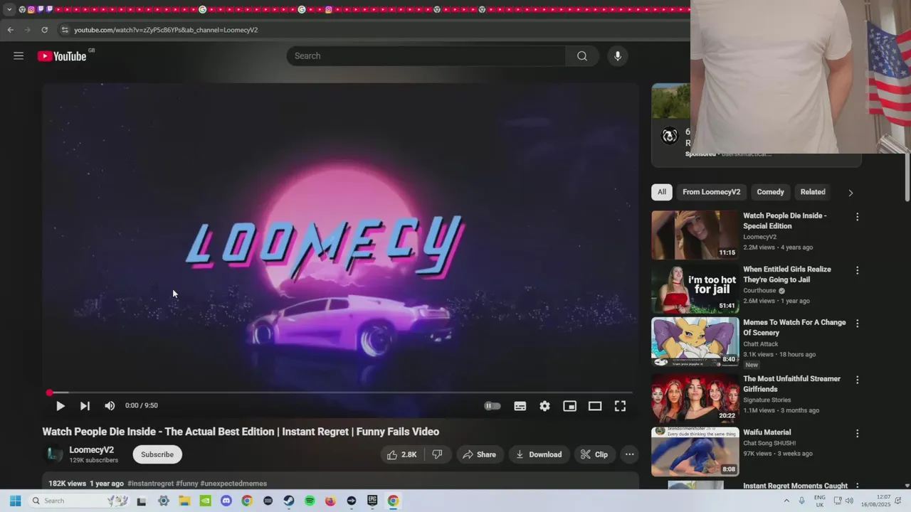The width and height of the screenshot is (911, 512).
Task: Click the browser address bar URL
Action: click(166, 30)
